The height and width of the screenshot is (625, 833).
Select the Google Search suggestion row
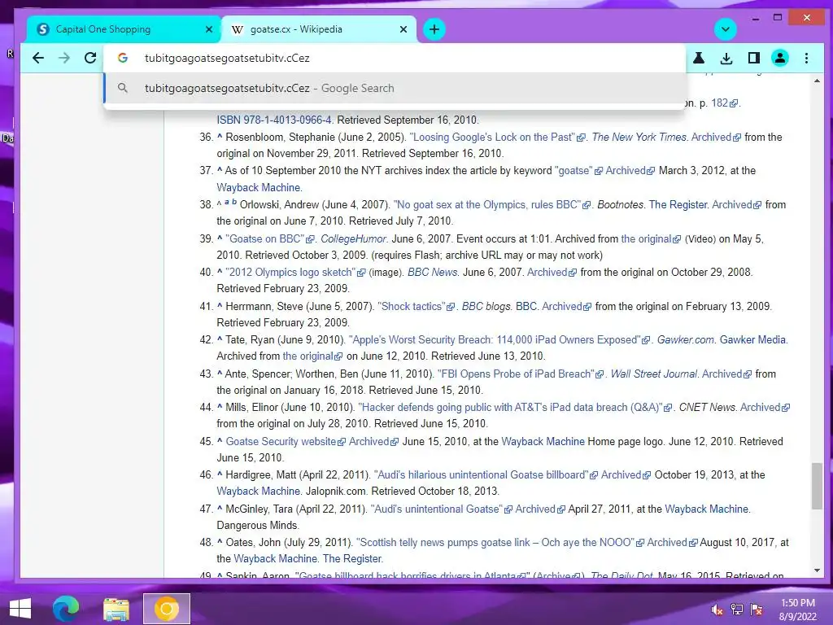395,88
